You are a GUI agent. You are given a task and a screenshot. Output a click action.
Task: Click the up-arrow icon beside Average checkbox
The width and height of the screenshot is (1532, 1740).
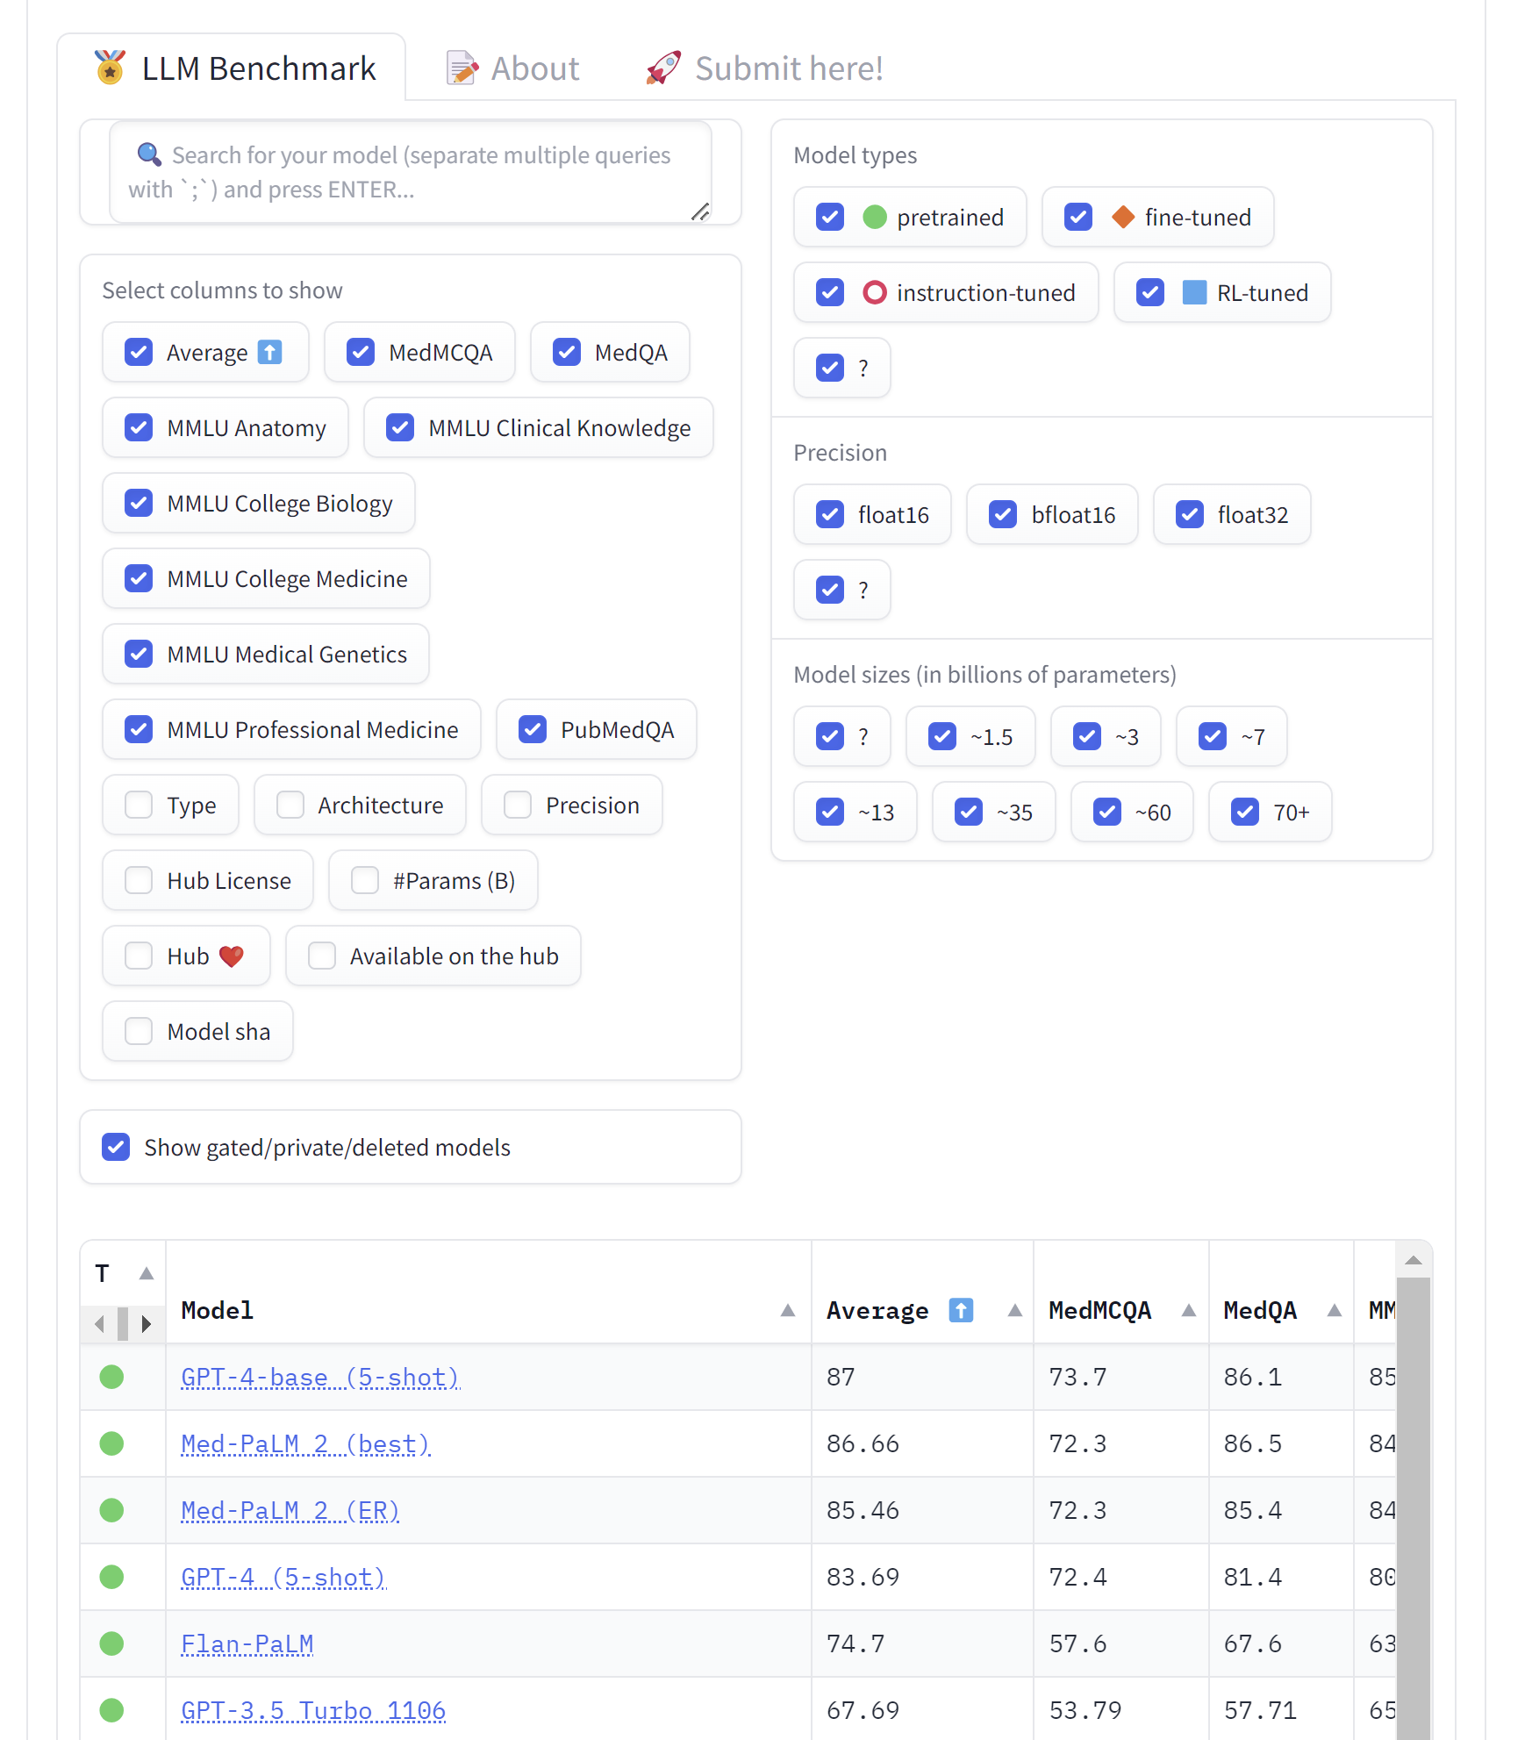click(270, 352)
